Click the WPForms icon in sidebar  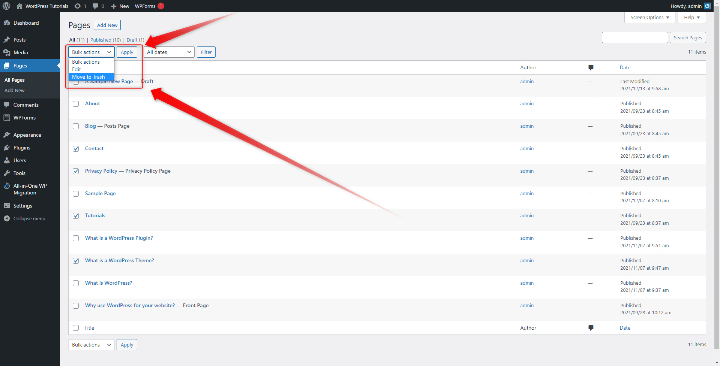point(7,118)
